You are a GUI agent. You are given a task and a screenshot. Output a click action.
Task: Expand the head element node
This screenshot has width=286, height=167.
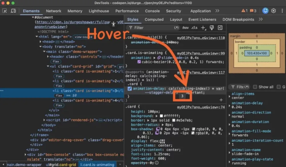pyautogui.click(x=41, y=42)
